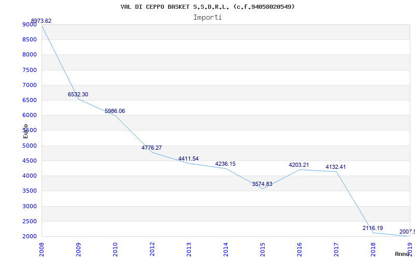Select the 3574.83 data label
The height and width of the screenshot is (259, 415).
[262, 184]
